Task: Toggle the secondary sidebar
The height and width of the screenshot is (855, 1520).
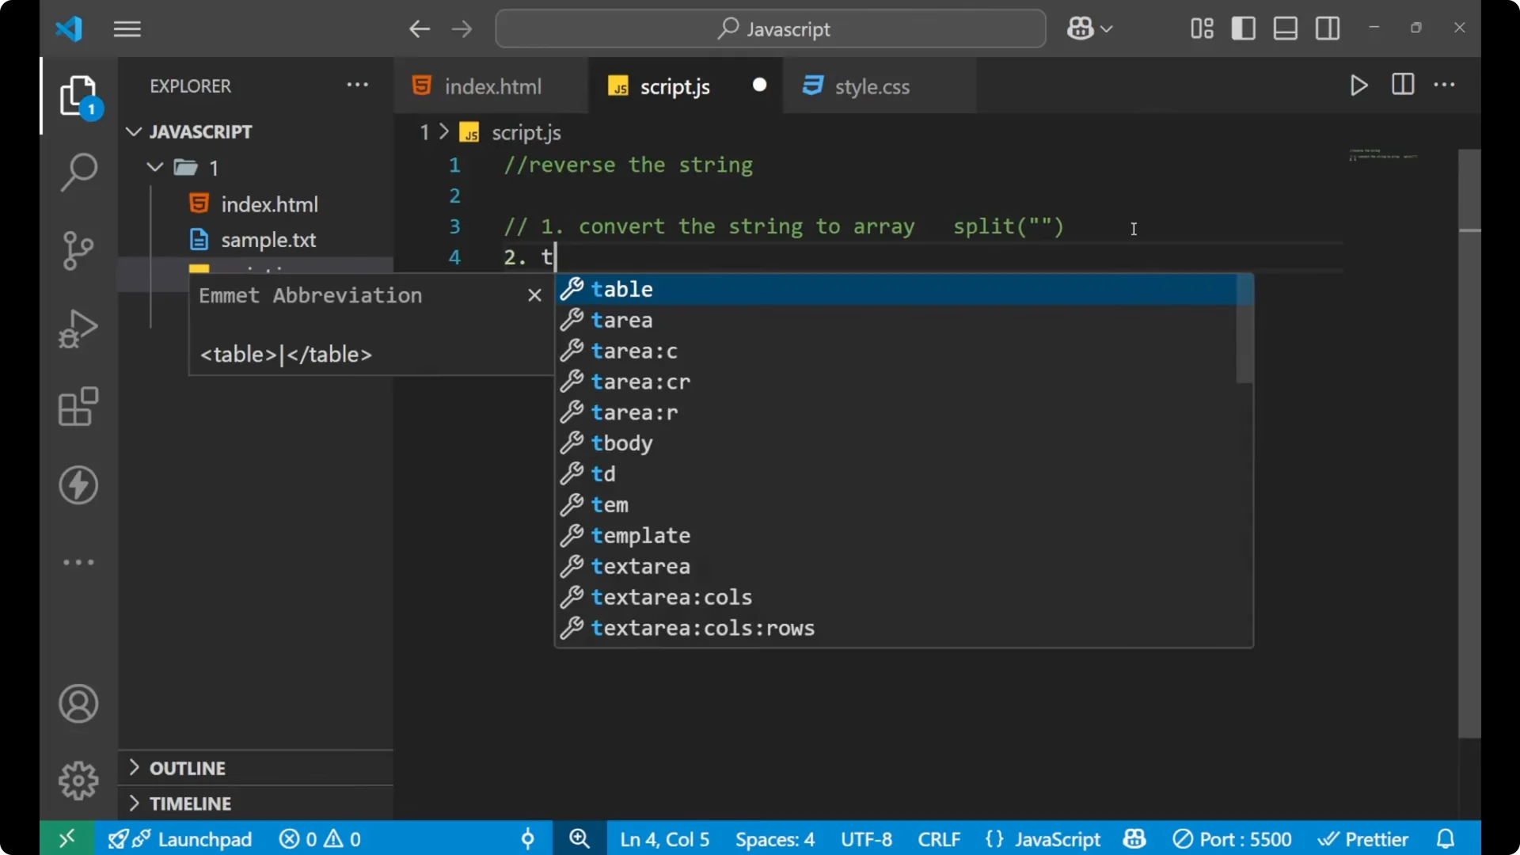Action: pos(1327,28)
